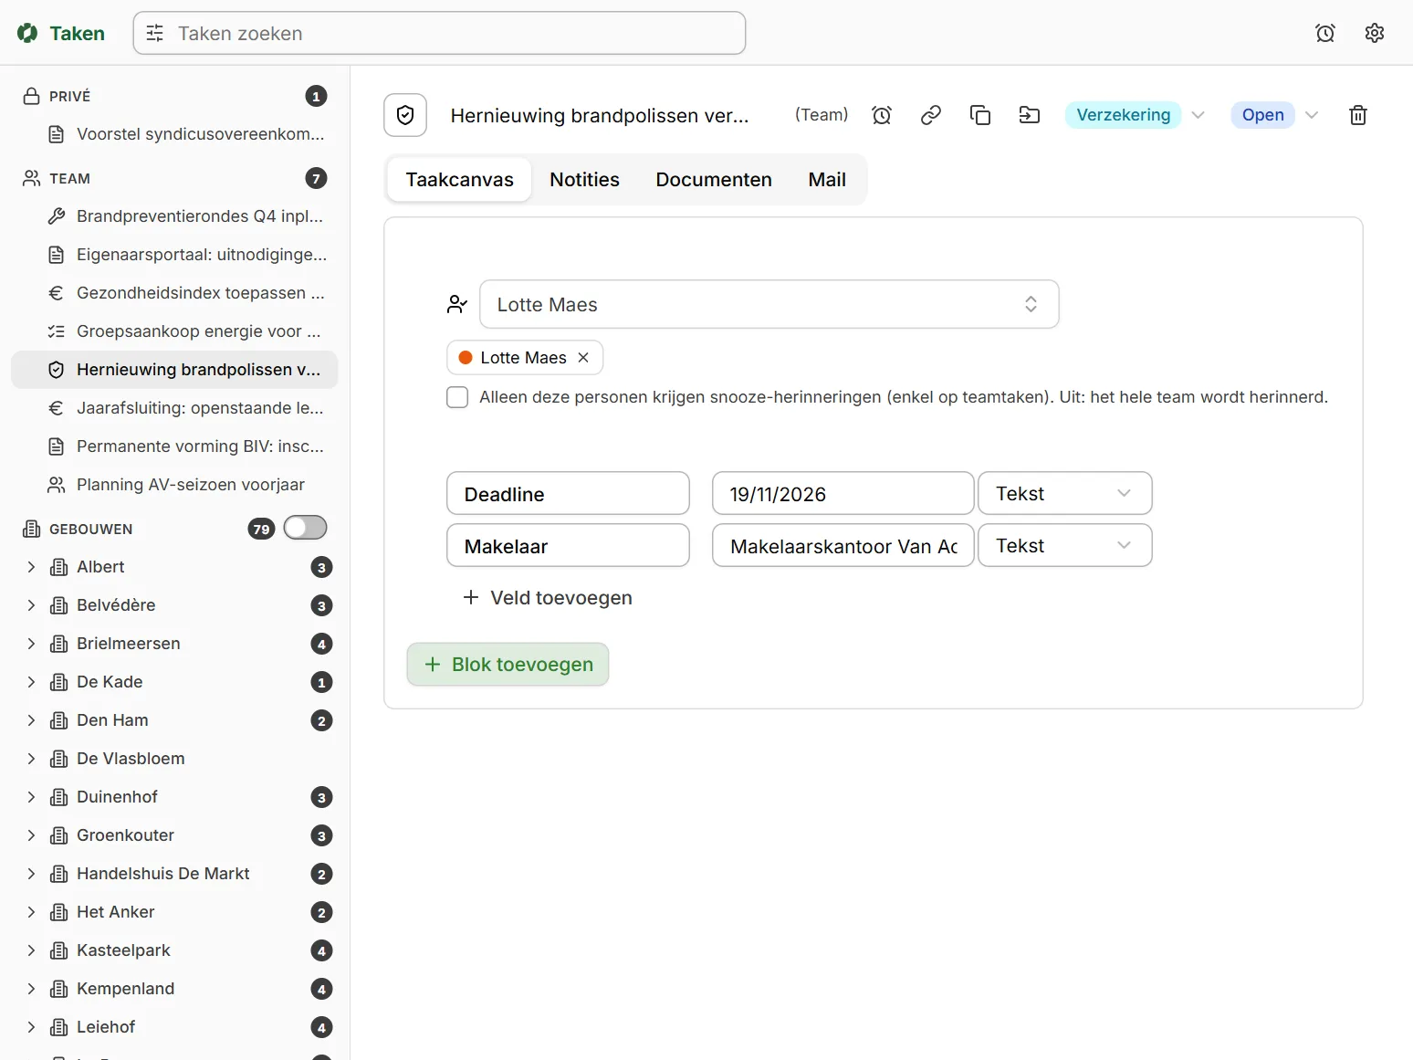Viewport: 1413px width, 1060px height.
Task: Expand the Albert building
Action: tap(31, 567)
